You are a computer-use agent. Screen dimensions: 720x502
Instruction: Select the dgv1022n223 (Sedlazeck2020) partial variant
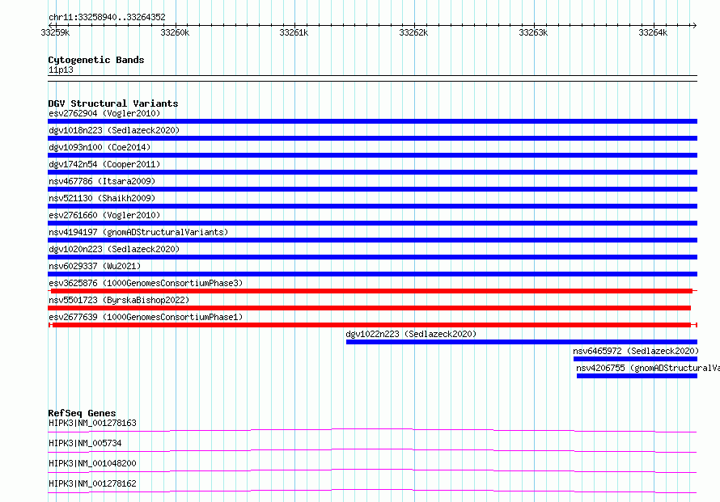tap(411, 334)
